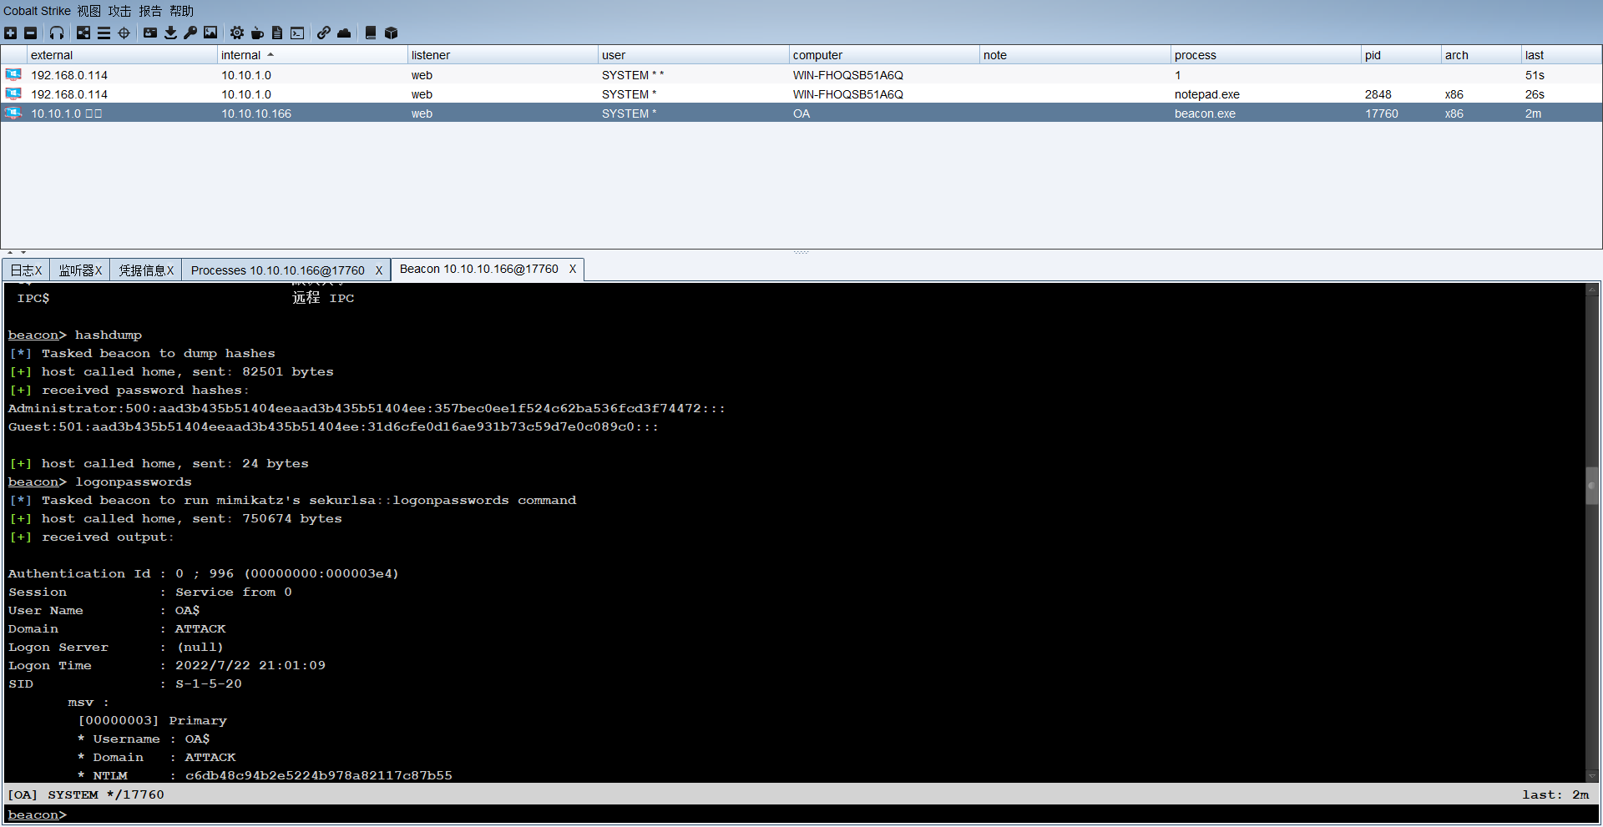Click the terminal icon for scripted web delivery

point(297,33)
